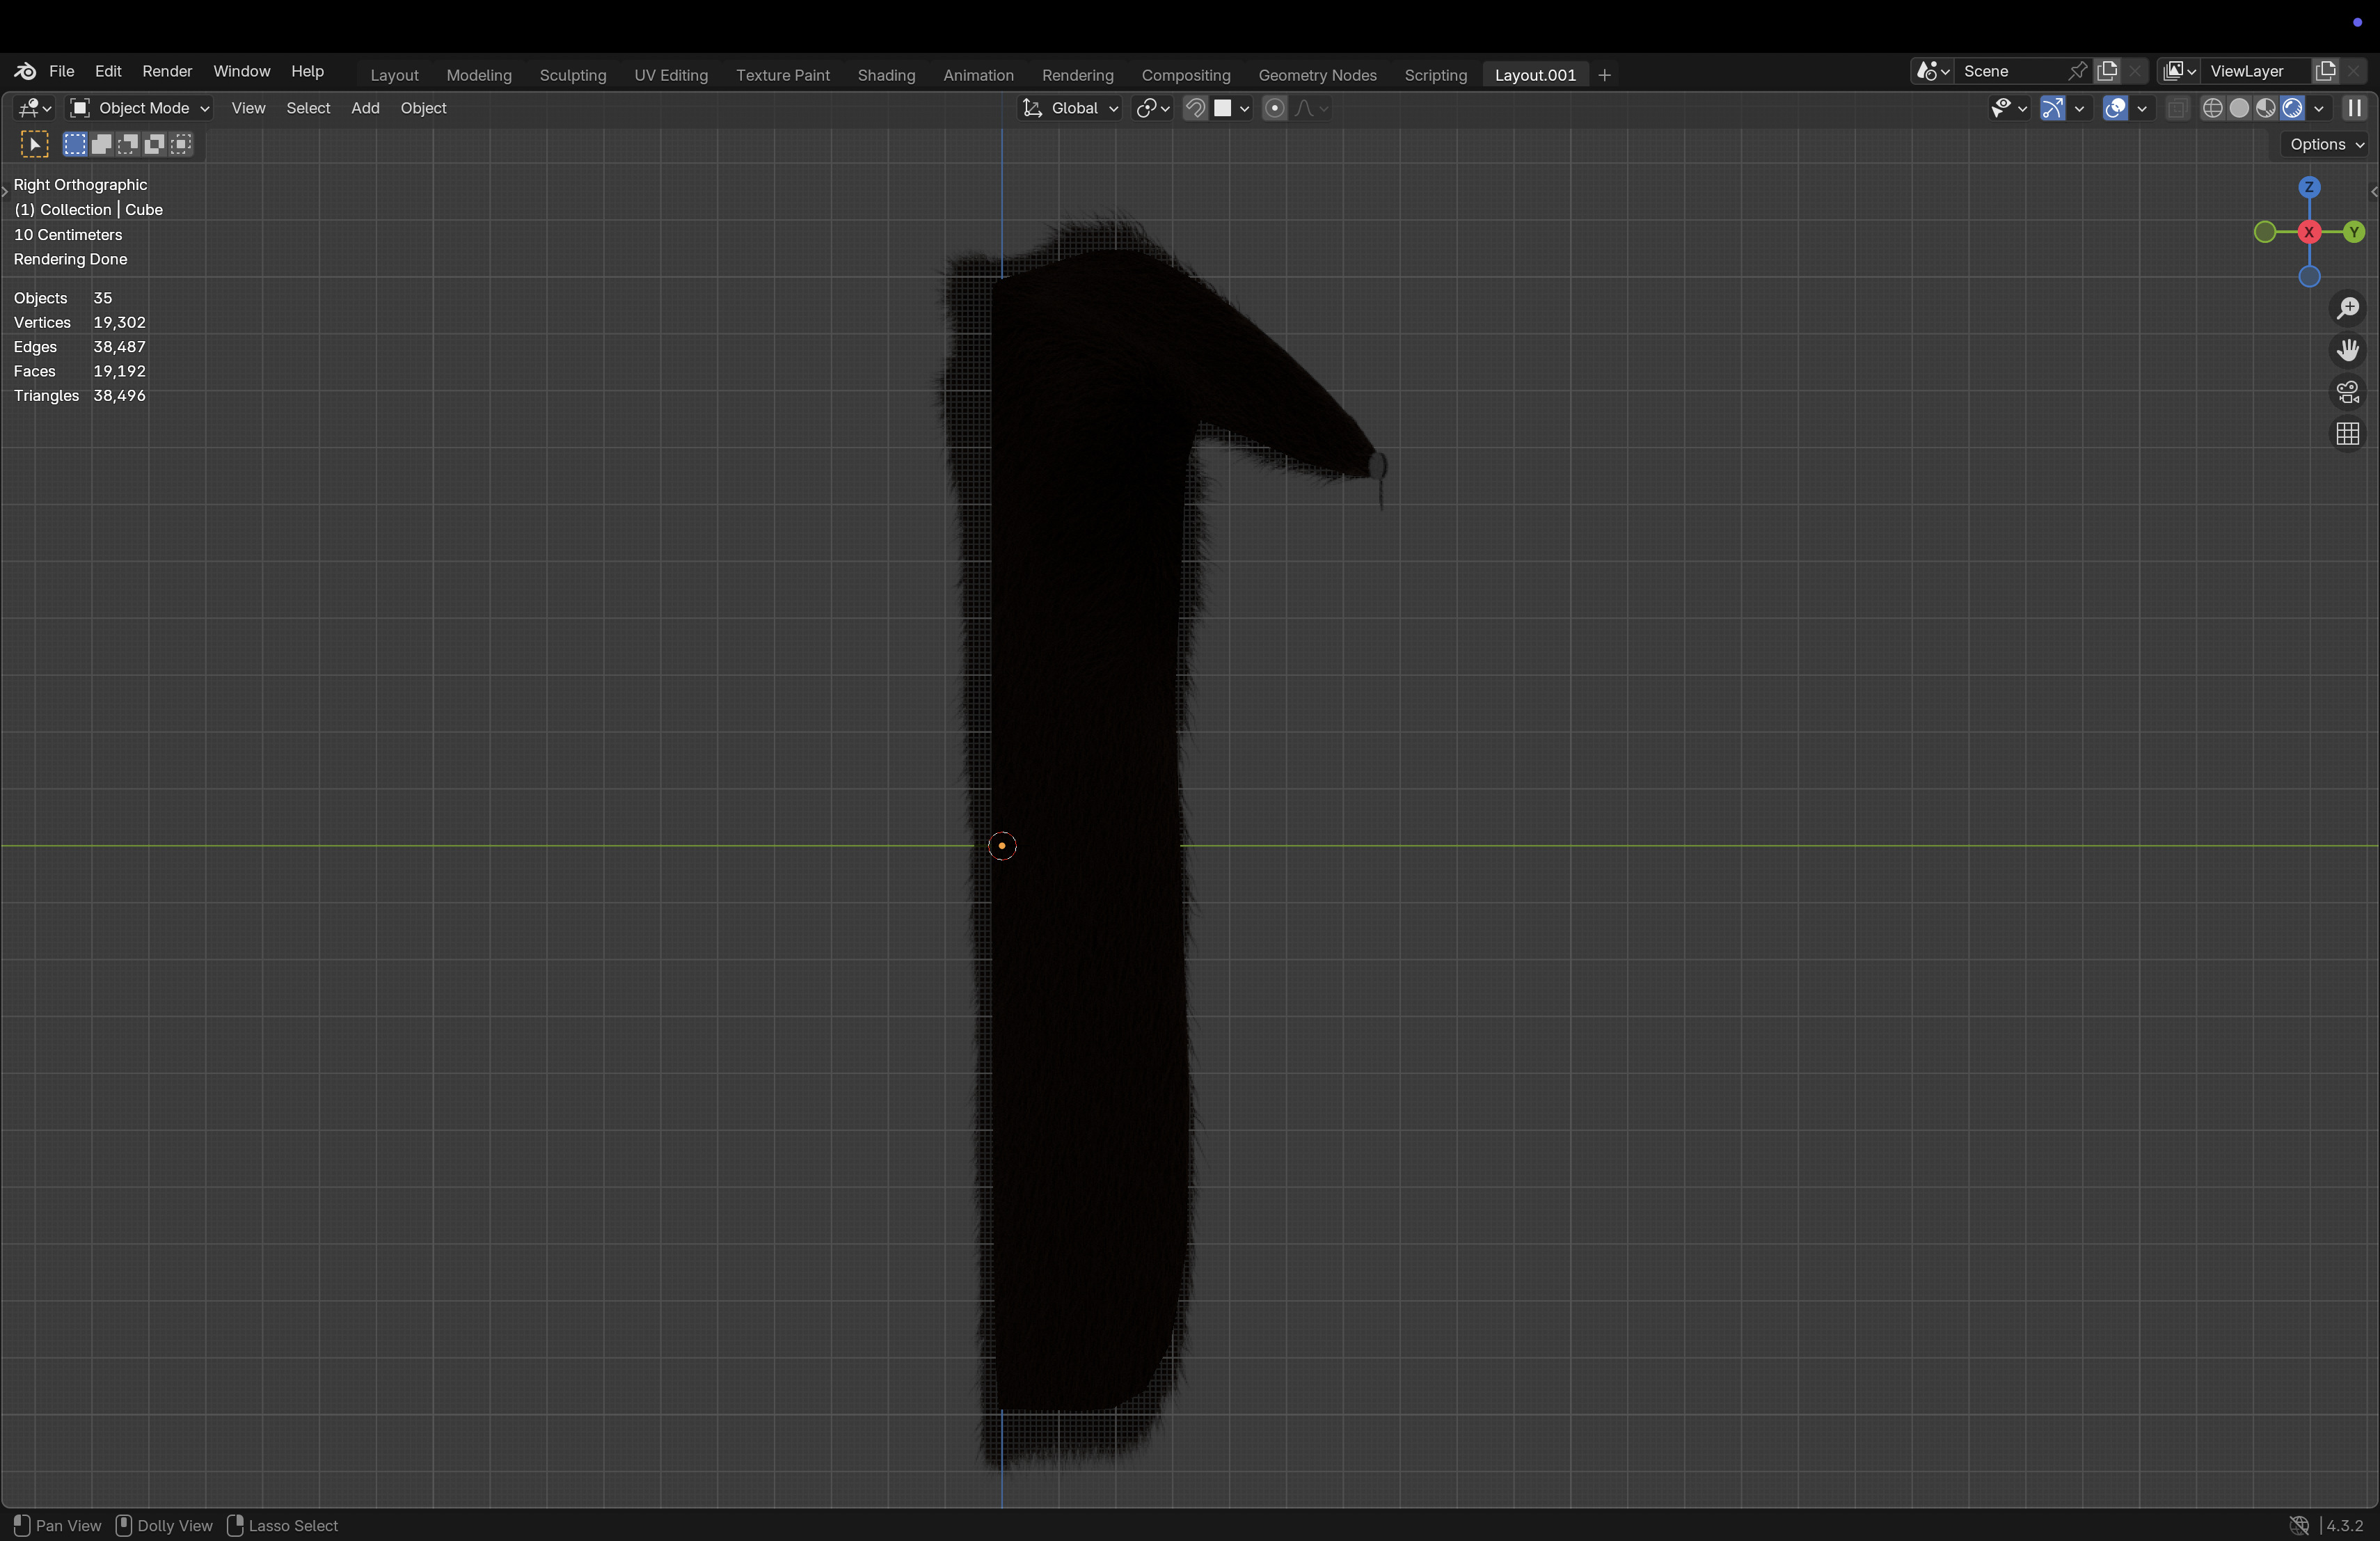This screenshot has height=1541, width=2380.
Task: Open the Global transform orientation dropdown
Action: tap(1070, 108)
